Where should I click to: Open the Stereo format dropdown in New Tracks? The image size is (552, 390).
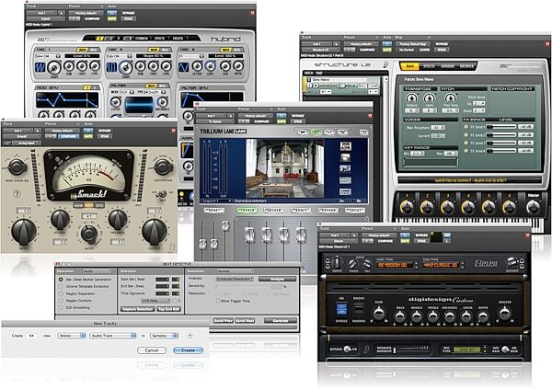[72, 336]
